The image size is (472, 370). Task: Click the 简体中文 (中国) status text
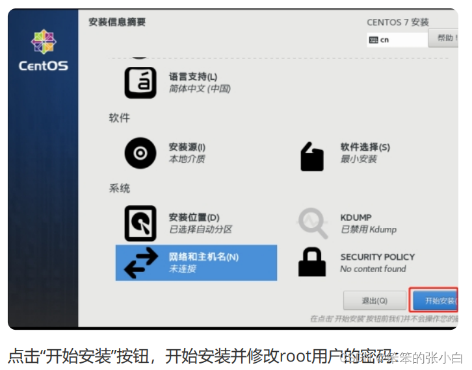(200, 89)
